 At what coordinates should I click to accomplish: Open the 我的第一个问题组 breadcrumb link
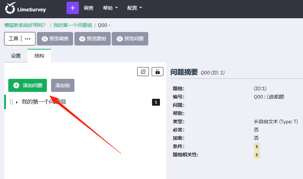(x=73, y=25)
